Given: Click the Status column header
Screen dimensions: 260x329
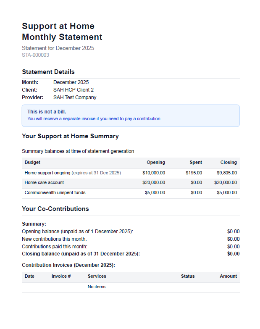Looking at the screenshot, I should 188,276.
